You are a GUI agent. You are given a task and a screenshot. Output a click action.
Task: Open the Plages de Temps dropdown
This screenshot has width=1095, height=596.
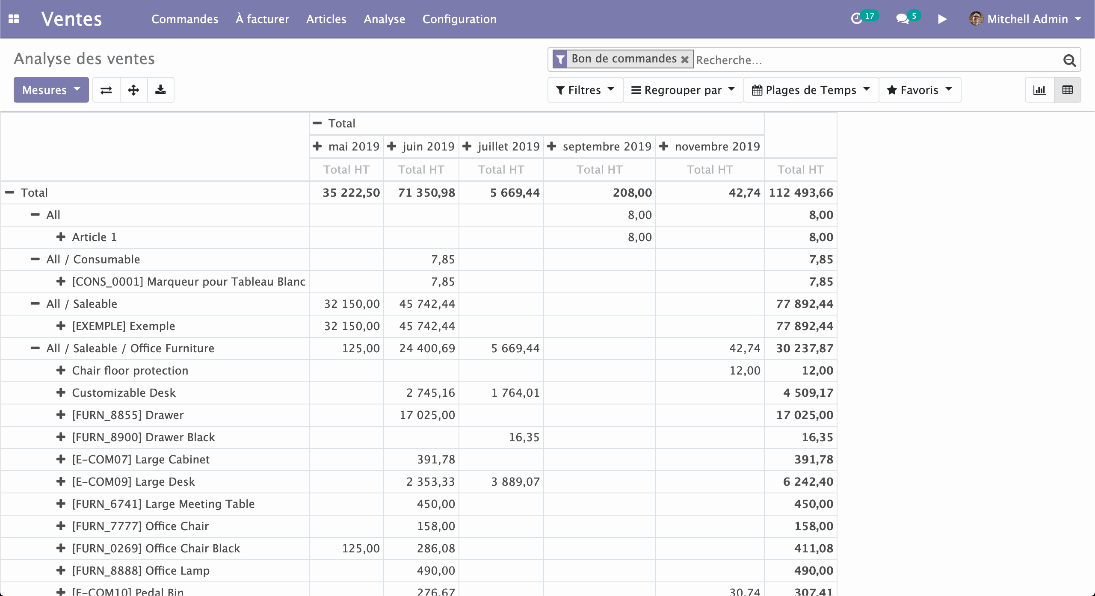(811, 90)
